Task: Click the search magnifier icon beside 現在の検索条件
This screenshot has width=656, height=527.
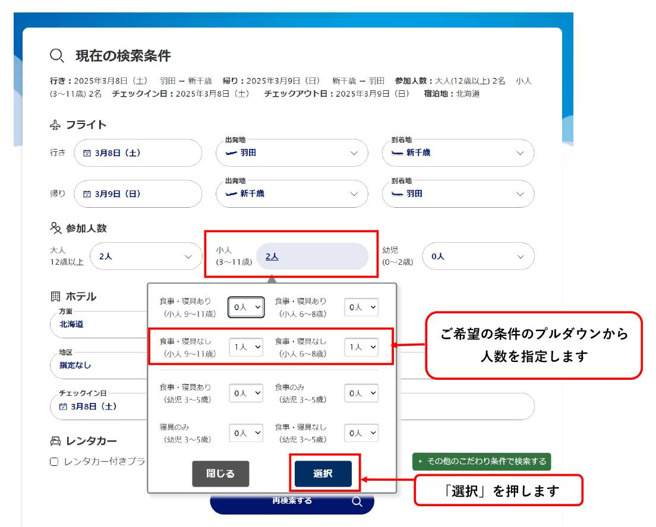Action: (57, 56)
